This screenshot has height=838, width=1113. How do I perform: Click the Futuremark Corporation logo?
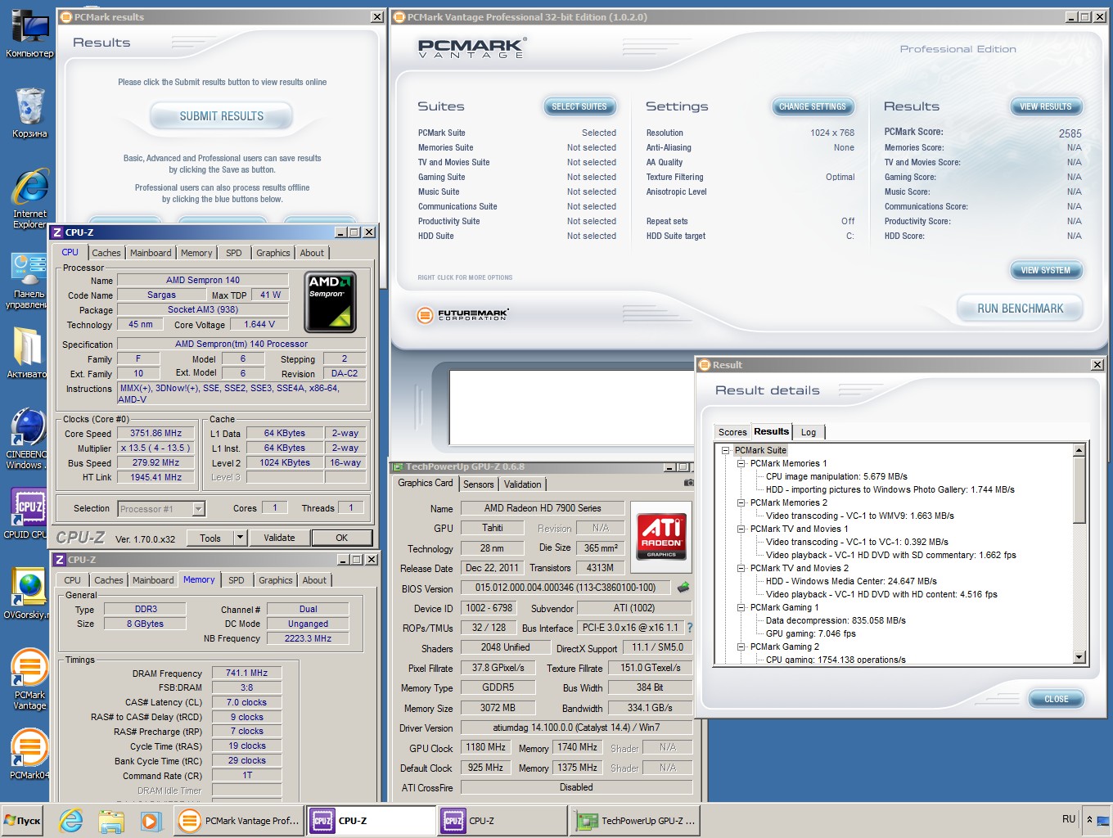click(x=463, y=314)
